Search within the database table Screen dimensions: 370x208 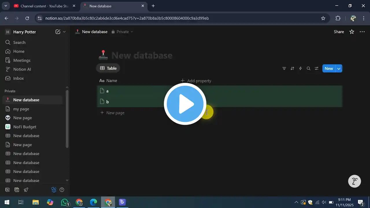[308, 68]
